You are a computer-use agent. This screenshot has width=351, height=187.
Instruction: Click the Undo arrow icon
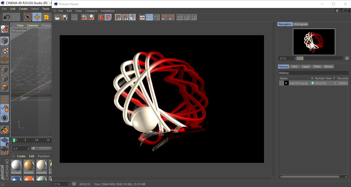(7, 17)
